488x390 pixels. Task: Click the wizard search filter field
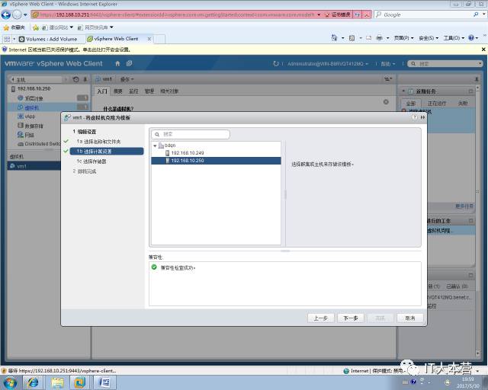(x=191, y=134)
